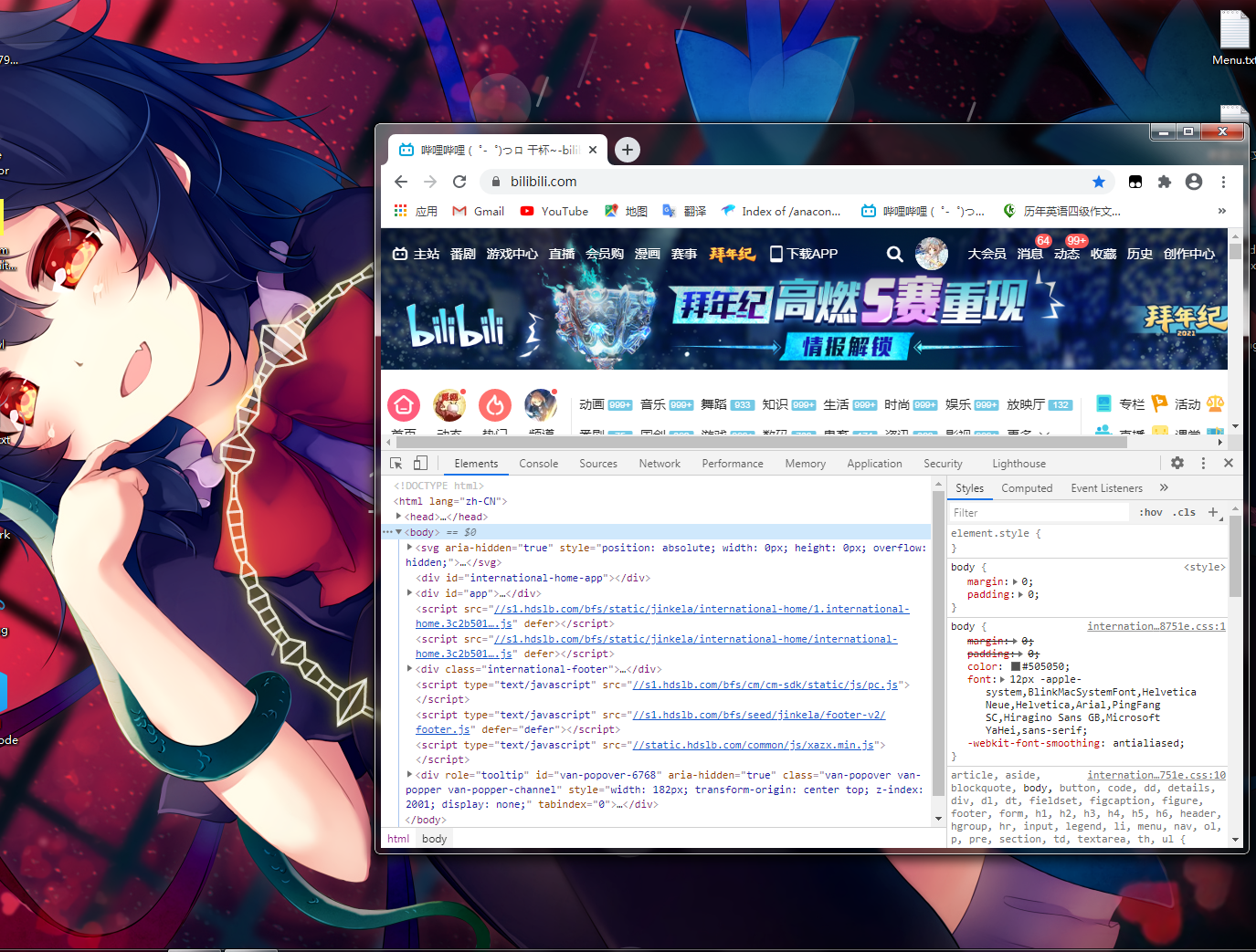Open the Menu.txt desktop file
This screenshot has width=1256, height=952.
tap(1234, 38)
